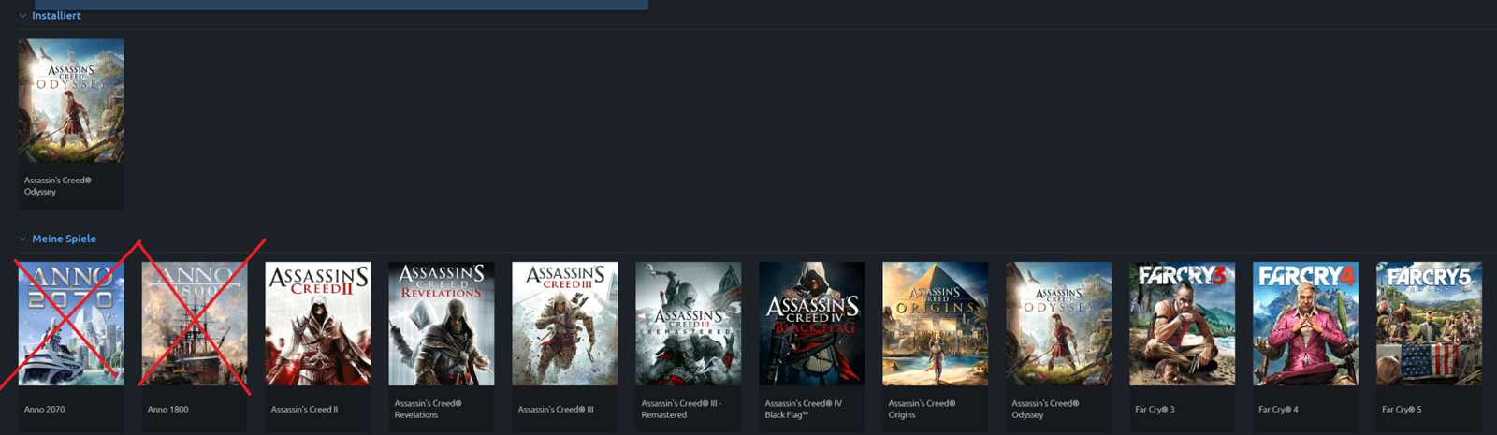Click the 'Far Cry® 5' title text
Image resolution: width=1497 pixels, height=435 pixels.
[1403, 410]
